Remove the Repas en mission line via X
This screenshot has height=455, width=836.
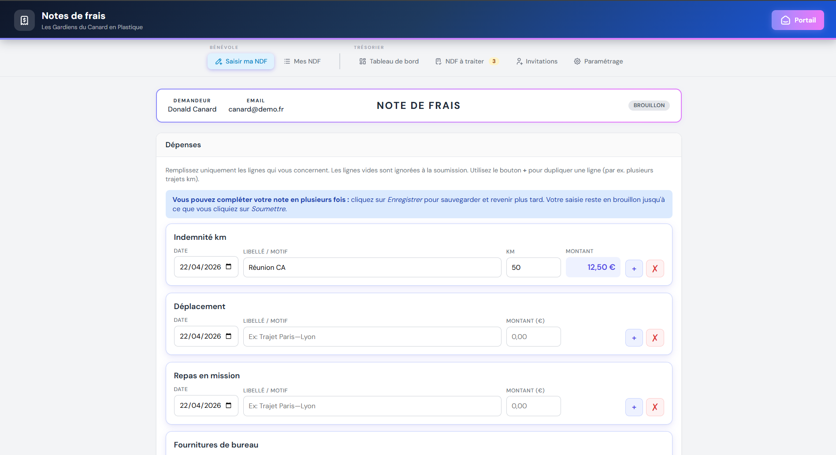click(x=655, y=407)
